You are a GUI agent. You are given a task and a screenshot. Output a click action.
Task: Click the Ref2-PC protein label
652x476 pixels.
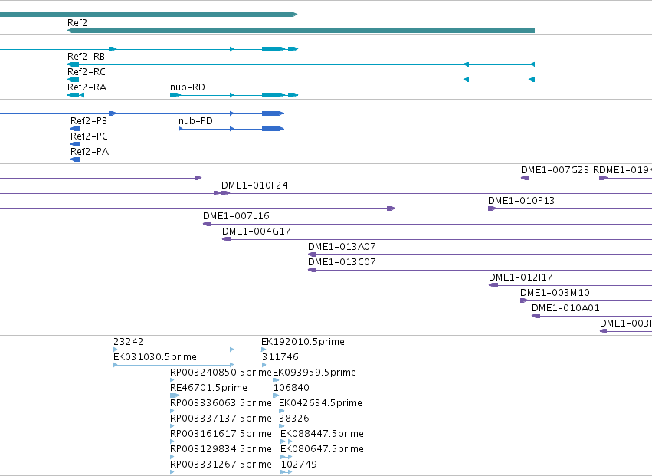89,136
